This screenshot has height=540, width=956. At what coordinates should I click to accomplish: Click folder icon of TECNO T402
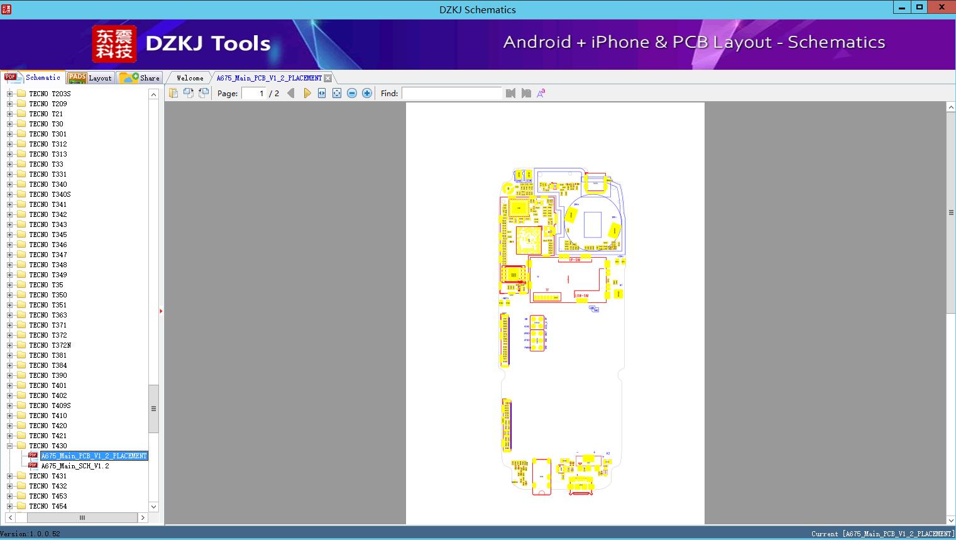pyautogui.click(x=21, y=395)
